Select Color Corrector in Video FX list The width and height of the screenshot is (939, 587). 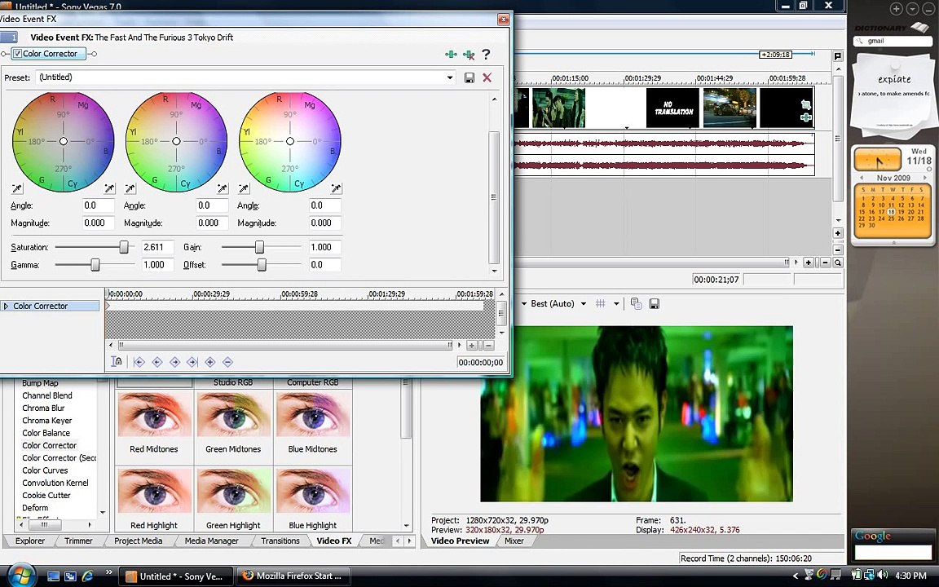(49, 445)
